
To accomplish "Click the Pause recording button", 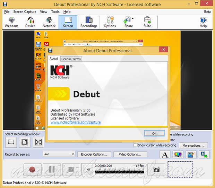I will click(x=52, y=170).
